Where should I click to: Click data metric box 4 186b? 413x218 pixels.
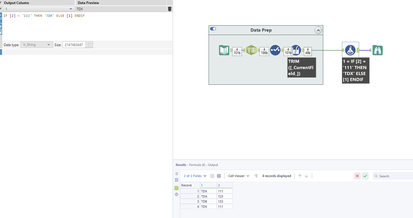(264, 51)
